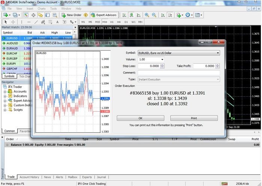Click into the Comment input field
262x186 pixels.
[179, 73]
